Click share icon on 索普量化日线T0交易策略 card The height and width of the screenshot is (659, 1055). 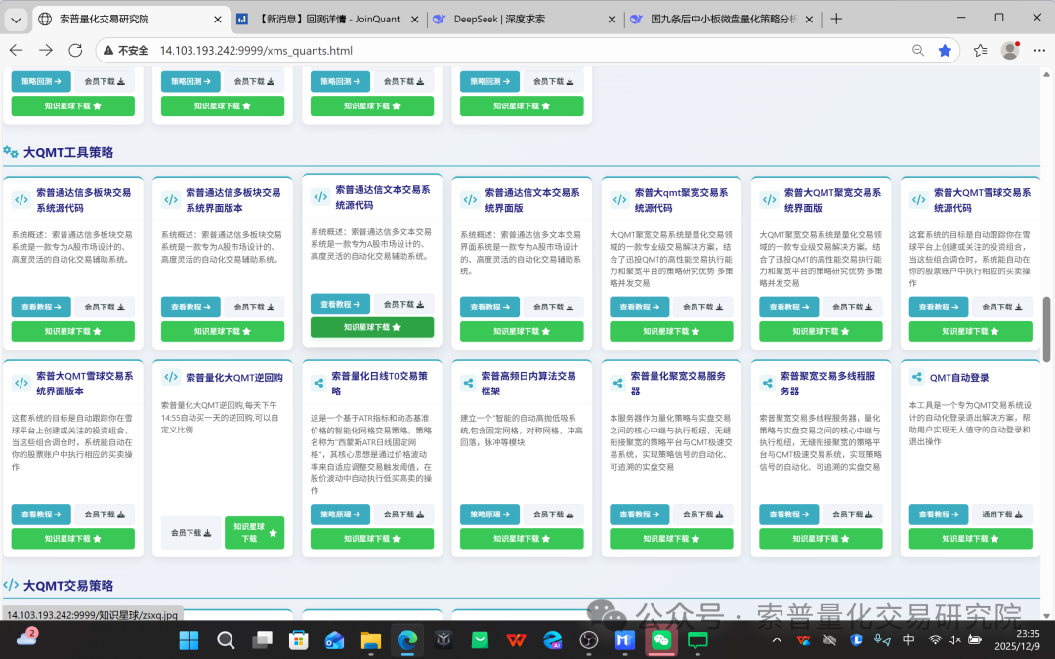pos(318,384)
